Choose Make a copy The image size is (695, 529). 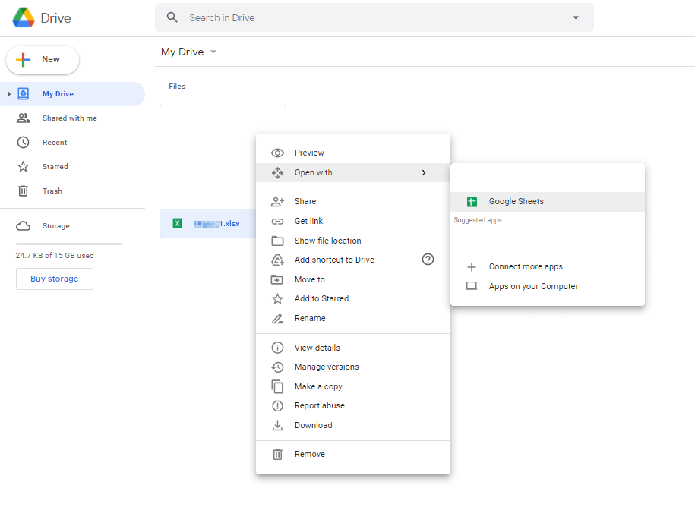click(x=353, y=386)
